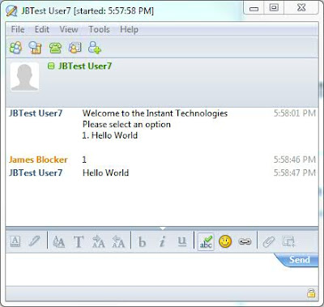Click the large 'T' text icon

coord(79,241)
